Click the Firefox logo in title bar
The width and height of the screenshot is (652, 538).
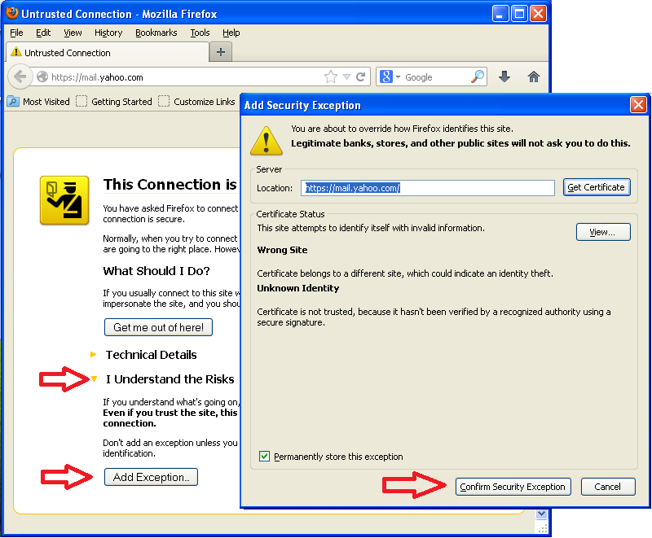pos(12,13)
